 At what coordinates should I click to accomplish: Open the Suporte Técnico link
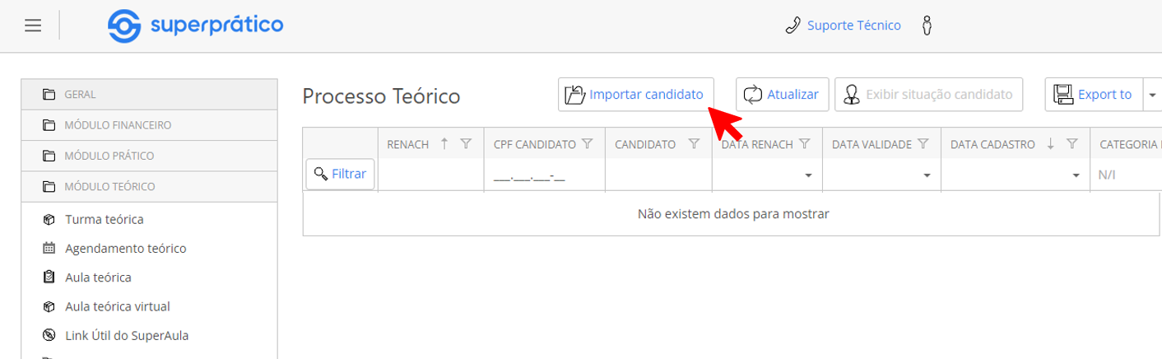click(844, 26)
